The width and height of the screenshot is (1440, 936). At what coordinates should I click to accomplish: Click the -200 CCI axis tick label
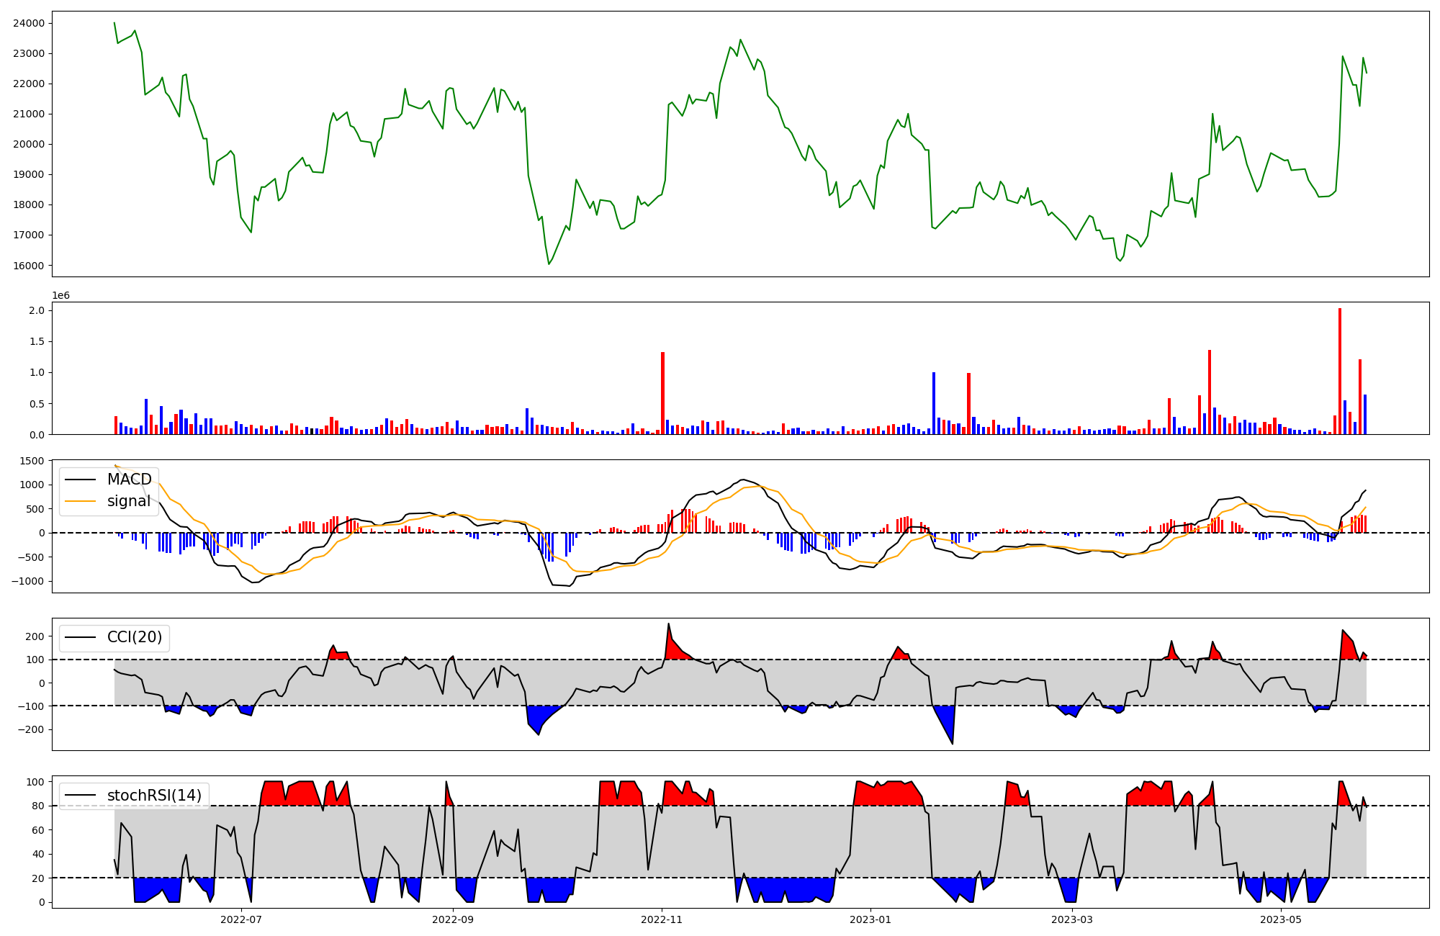[x=30, y=729]
